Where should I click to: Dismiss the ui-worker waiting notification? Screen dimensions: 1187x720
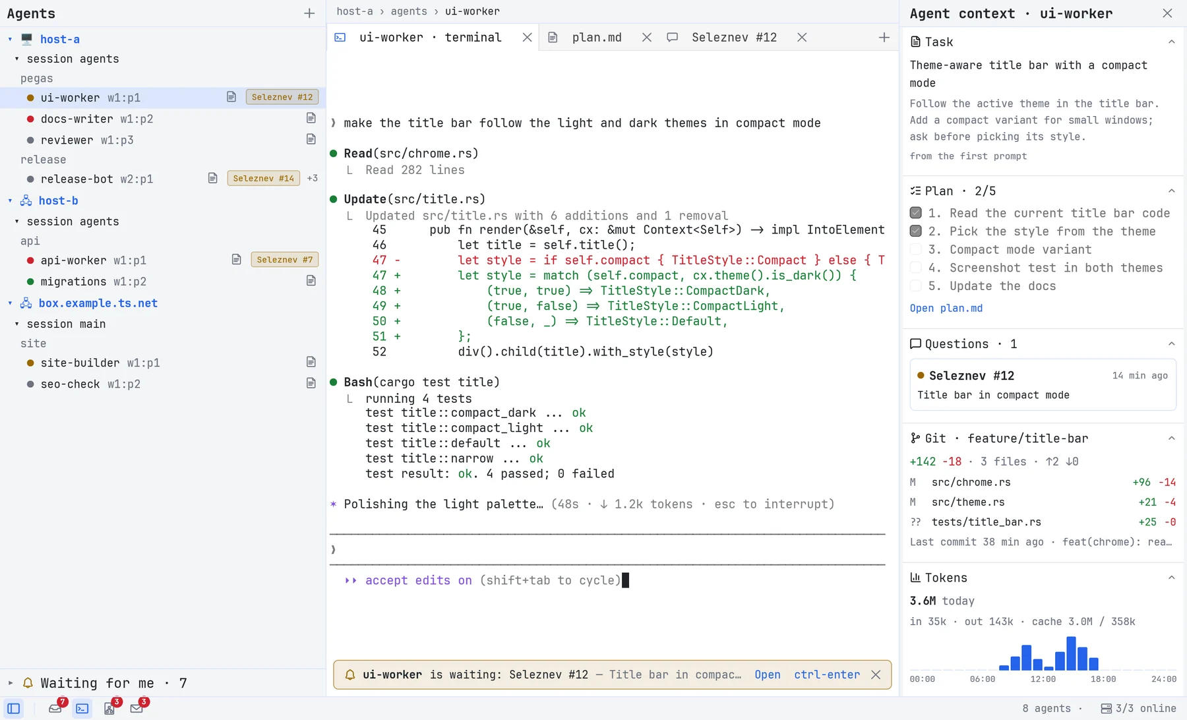point(876,675)
